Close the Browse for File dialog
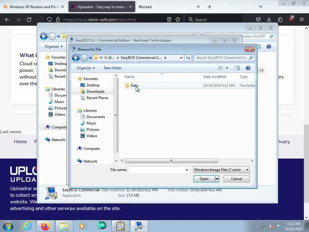The height and width of the screenshot is (232, 309). click(250, 49)
